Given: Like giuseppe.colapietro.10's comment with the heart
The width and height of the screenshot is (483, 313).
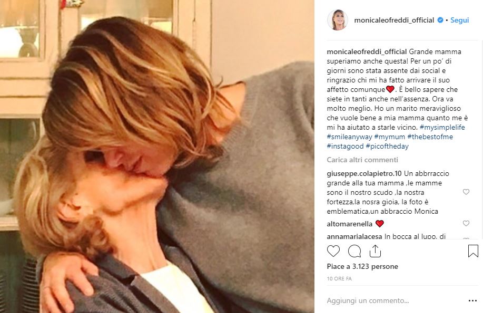Looking at the screenshot, I should point(466,192).
